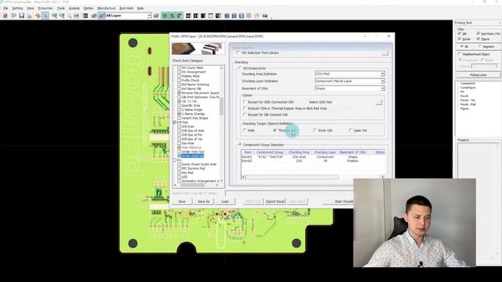Select the Segment radio in Picking Tool
This screenshot has height=282, width=502.
tap(480, 46)
